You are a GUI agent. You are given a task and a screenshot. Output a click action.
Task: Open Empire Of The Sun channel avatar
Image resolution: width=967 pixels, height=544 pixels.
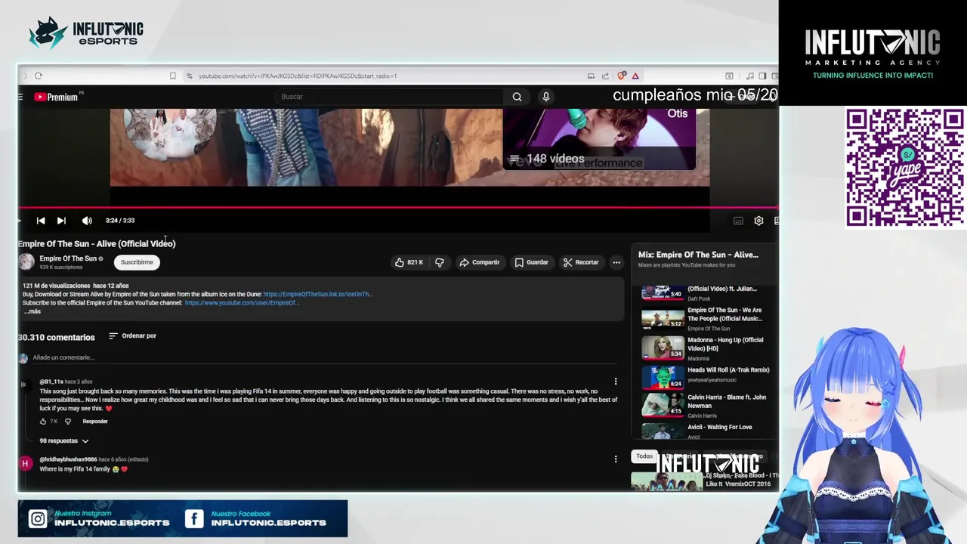26,262
